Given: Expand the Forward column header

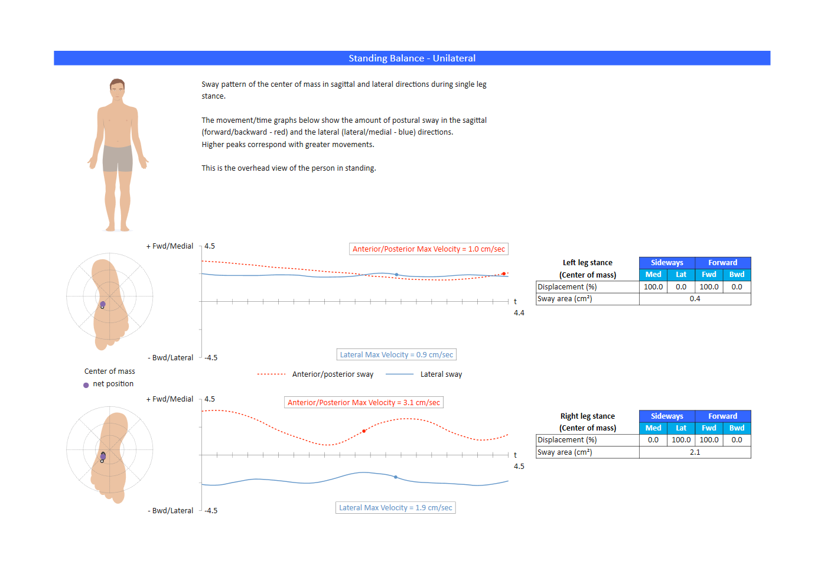Looking at the screenshot, I should pyautogui.click(x=722, y=262).
